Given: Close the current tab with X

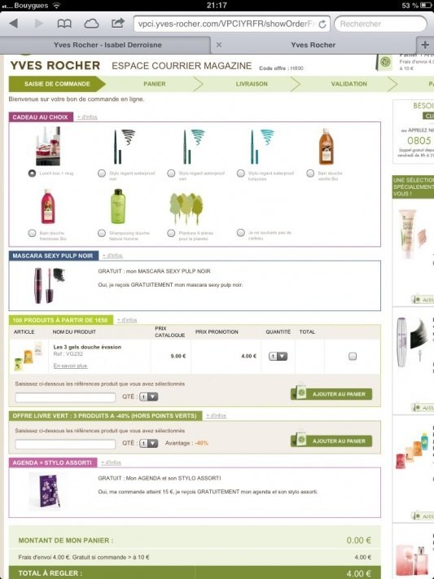Looking at the screenshot, I should [x=219, y=45].
